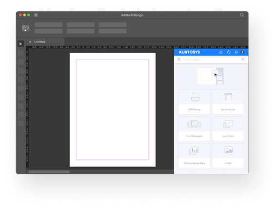Pick the Image widget
The image size is (278, 208).
pyautogui.click(x=228, y=156)
